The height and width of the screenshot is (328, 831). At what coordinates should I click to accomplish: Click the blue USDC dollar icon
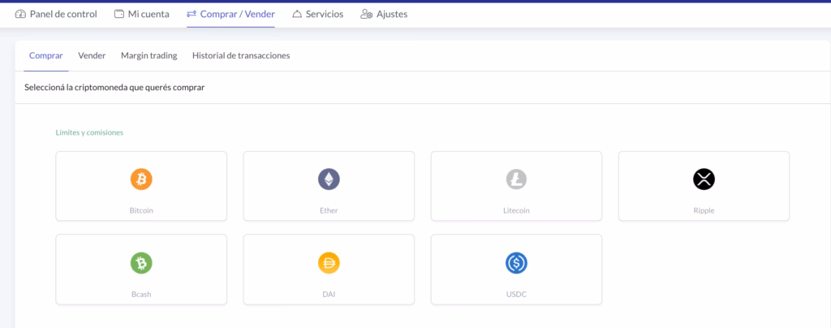click(x=516, y=263)
